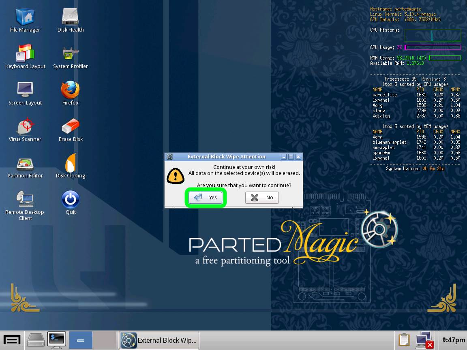Click the taskbar disk drive icon
This screenshot has width=467, height=350.
click(x=36, y=340)
